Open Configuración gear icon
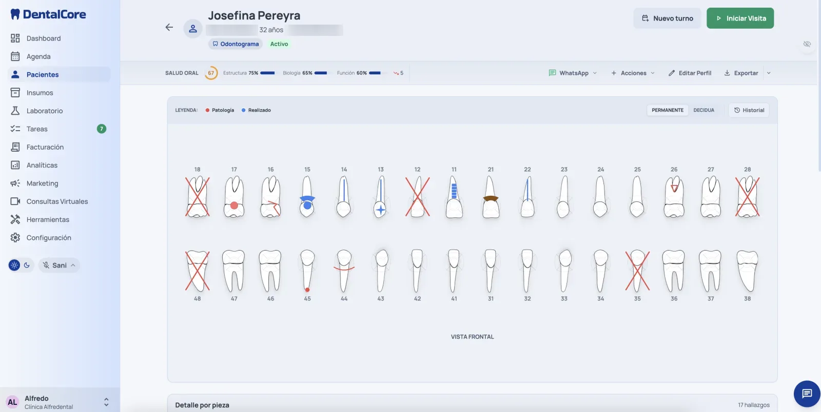This screenshot has width=821, height=412. coord(15,238)
